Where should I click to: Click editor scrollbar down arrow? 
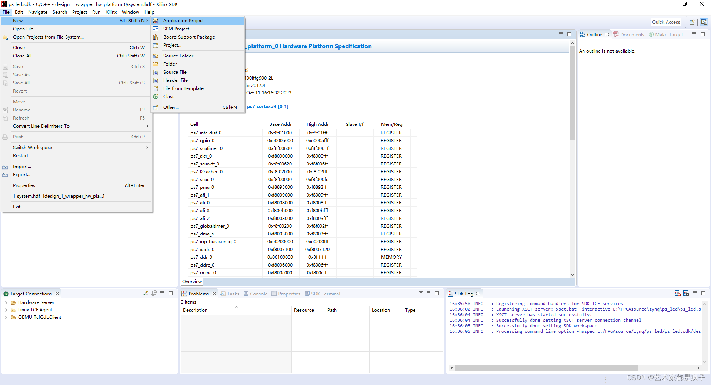click(572, 274)
